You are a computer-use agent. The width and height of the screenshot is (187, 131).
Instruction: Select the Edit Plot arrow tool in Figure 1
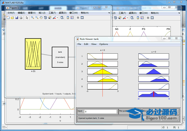[x=27, y=18]
